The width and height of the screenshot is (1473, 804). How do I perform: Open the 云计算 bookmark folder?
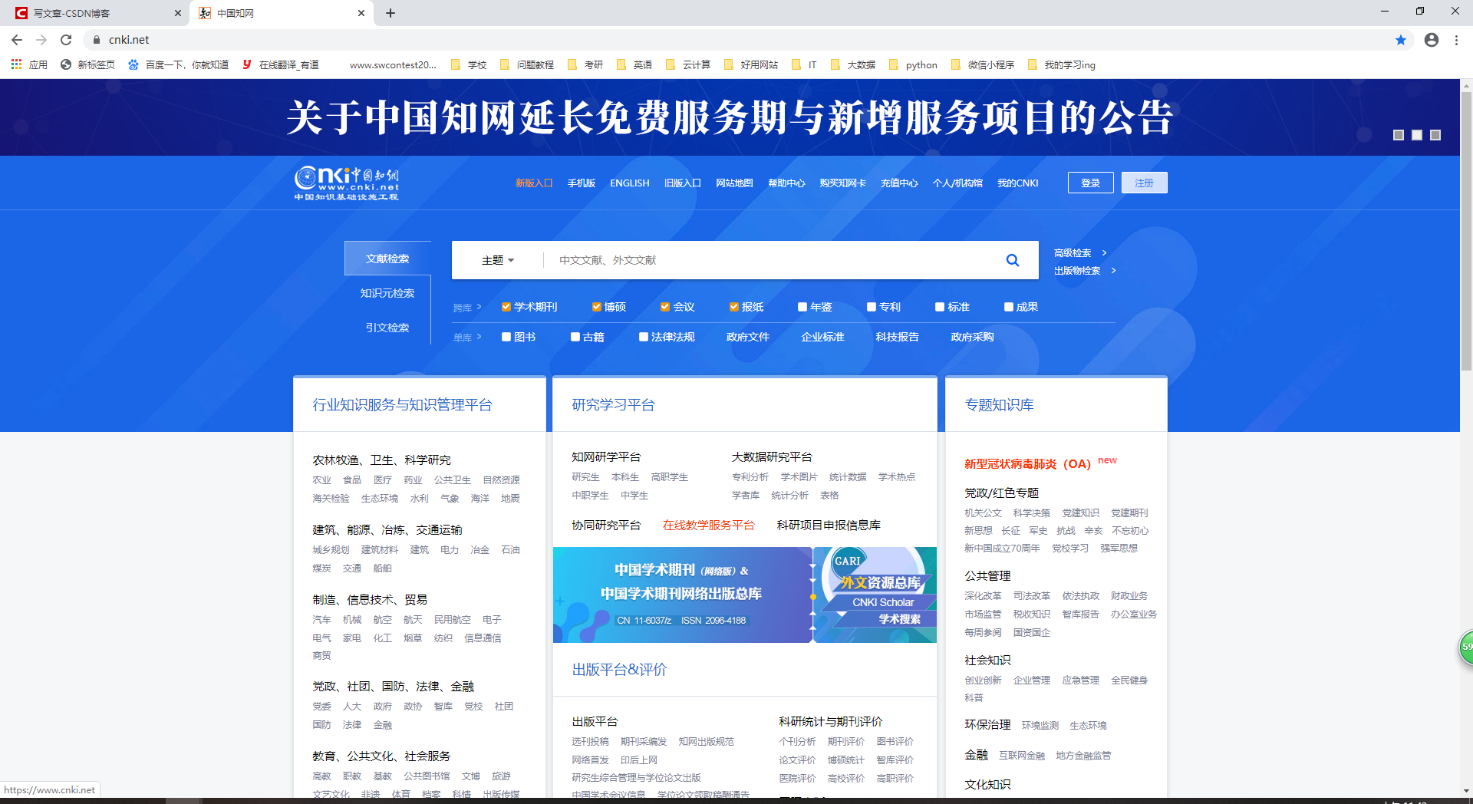click(688, 64)
